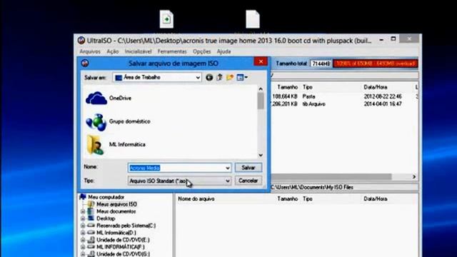The image size is (457, 257).
Task: Click the horizontal scrollbar right arrow in ISO pane
Action: 414,177
